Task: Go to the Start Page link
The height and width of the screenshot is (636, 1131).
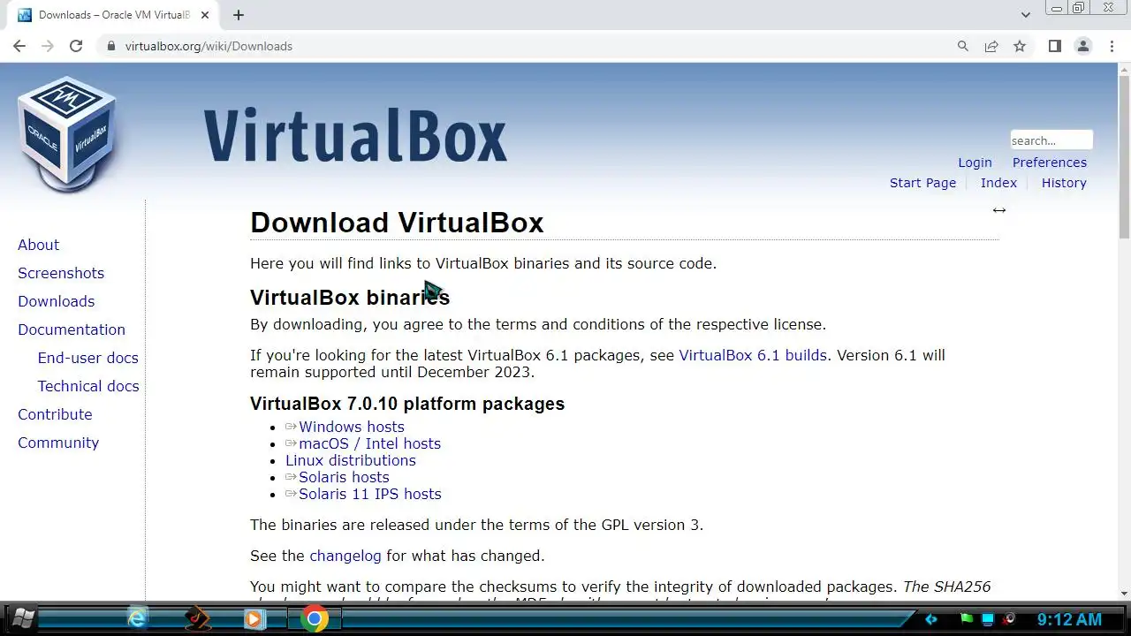Action: pos(922,183)
